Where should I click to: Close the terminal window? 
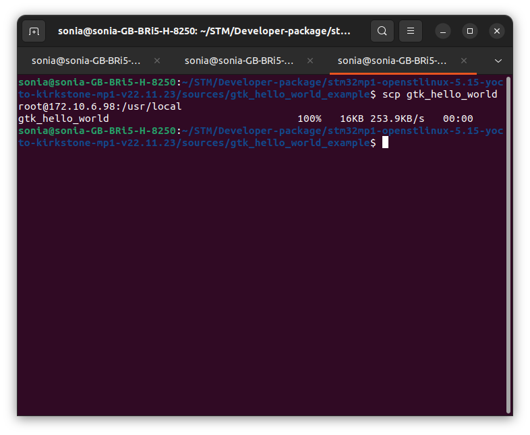tap(497, 31)
